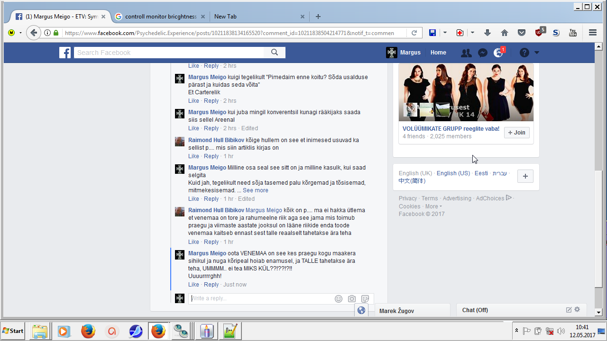Open the browser hamburger menu
The image size is (607, 341).
tap(592, 33)
